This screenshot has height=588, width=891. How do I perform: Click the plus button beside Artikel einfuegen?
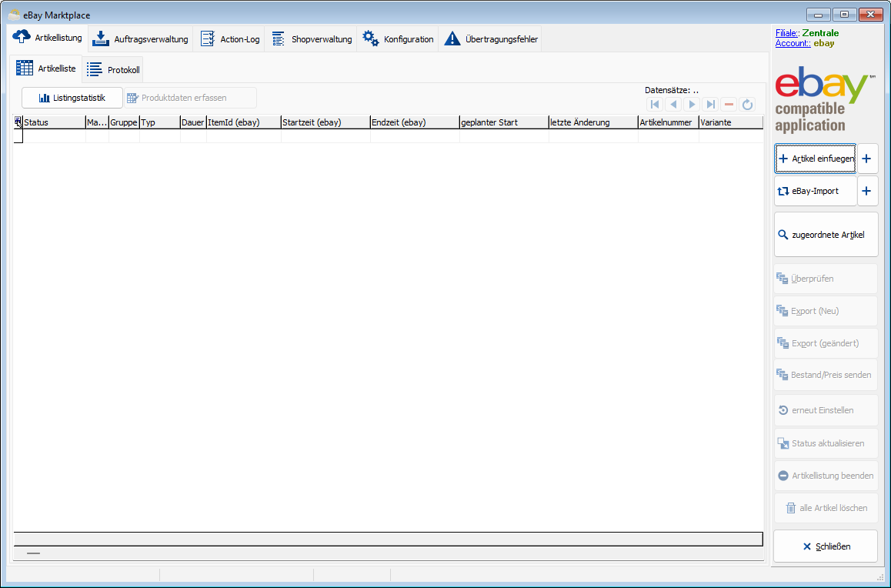[866, 159]
